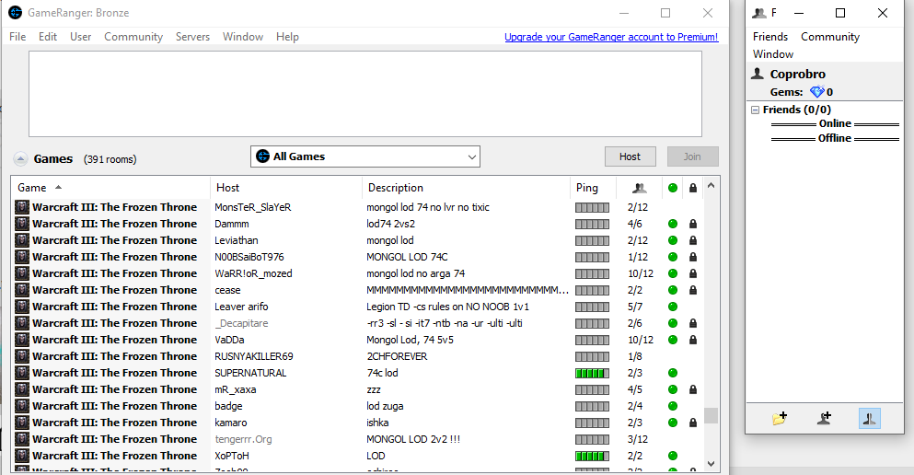The height and width of the screenshot is (475, 914).
Task: Open the Edit menu
Action: (x=48, y=37)
